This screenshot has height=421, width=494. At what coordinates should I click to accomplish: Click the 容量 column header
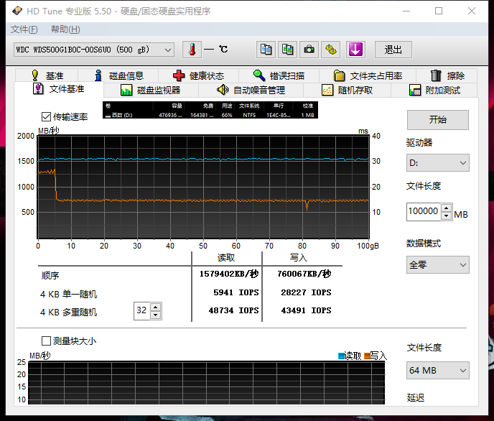[x=177, y=106]
